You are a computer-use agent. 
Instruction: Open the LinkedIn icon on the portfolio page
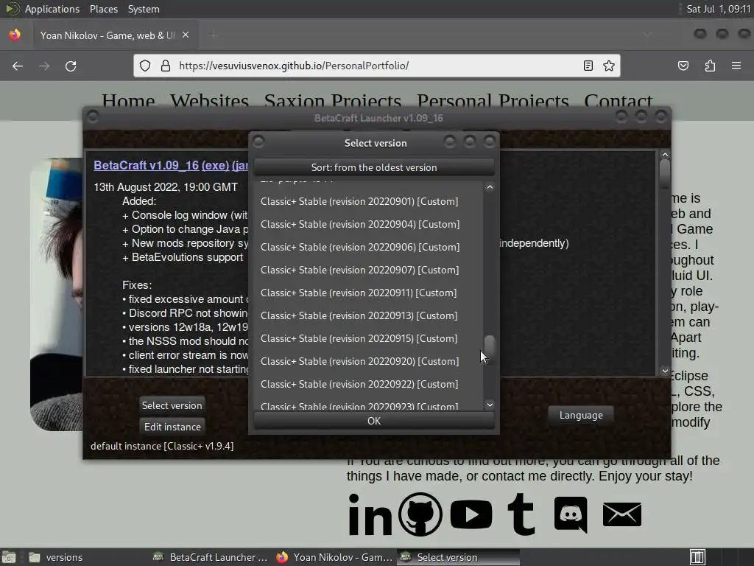click(x=370, y=514)
